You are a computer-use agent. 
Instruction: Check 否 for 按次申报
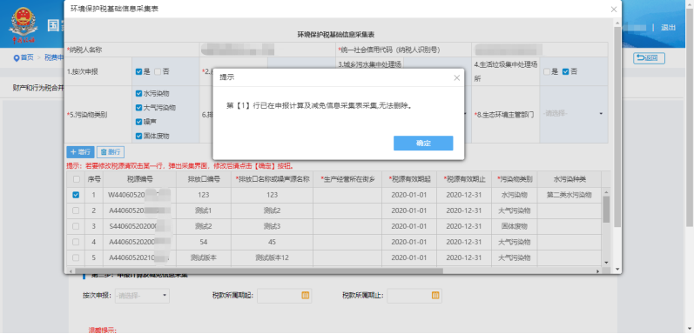pyautogui.click(x=158, y=71)
